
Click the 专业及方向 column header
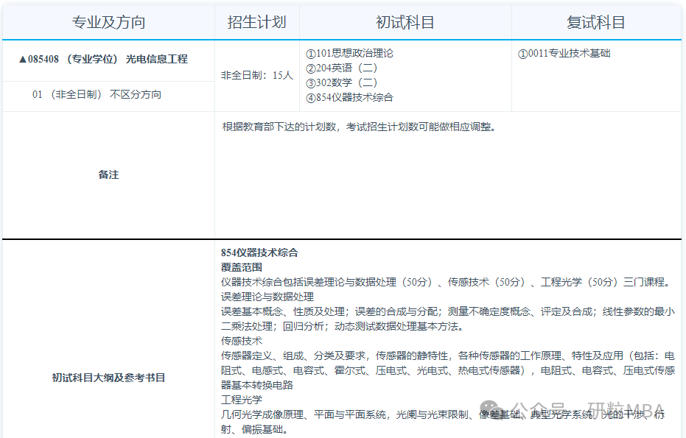coord(108,22)
